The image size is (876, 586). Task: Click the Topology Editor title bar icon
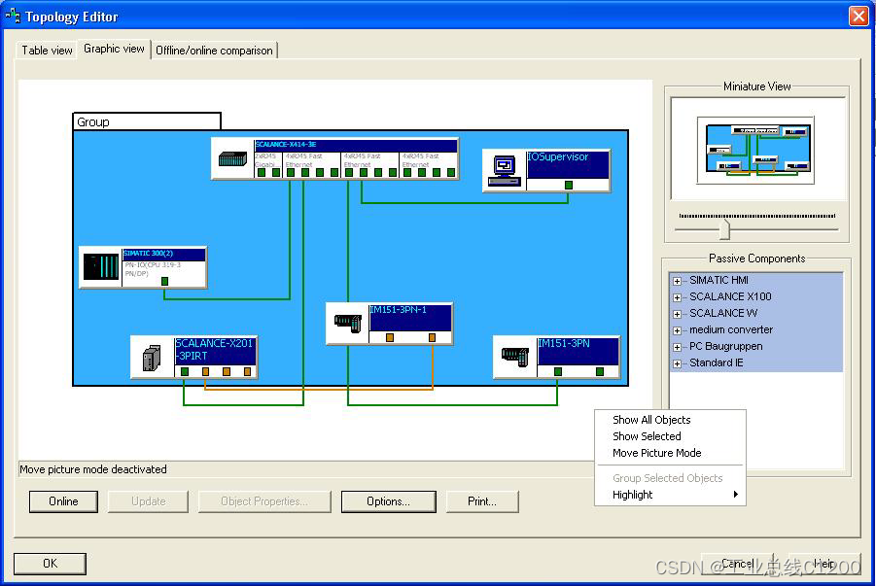pyautogui.click(x=13, y=16)
